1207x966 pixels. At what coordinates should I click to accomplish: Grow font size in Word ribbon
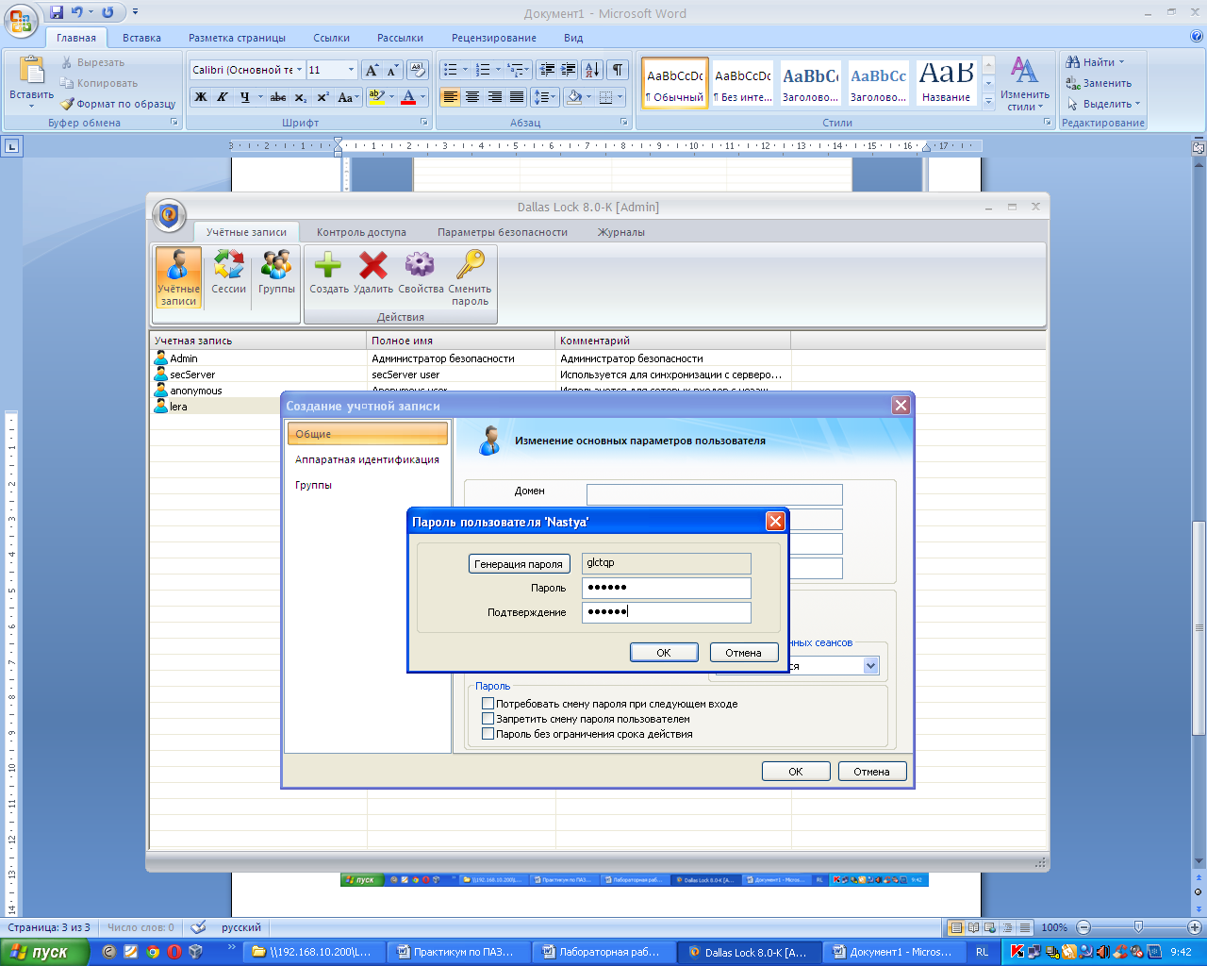(x=372, y=70)
